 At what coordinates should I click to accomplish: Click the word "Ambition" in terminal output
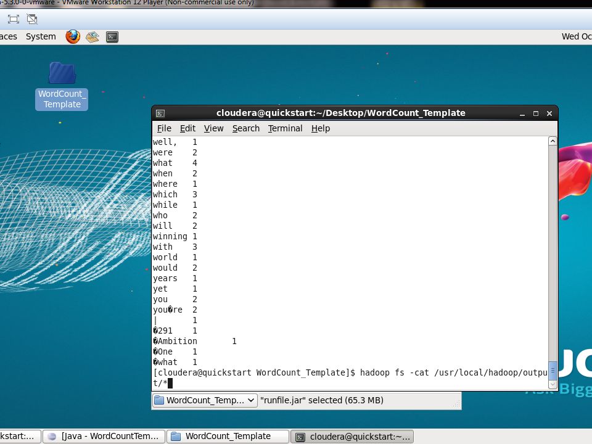coord(178,341)
